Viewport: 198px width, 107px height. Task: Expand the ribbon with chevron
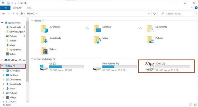(x=192, y=8)
